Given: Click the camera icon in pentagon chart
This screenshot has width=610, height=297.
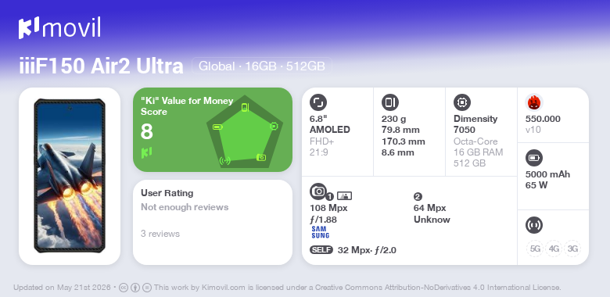Looking at the screenshot, I should [x=261, y=157].
